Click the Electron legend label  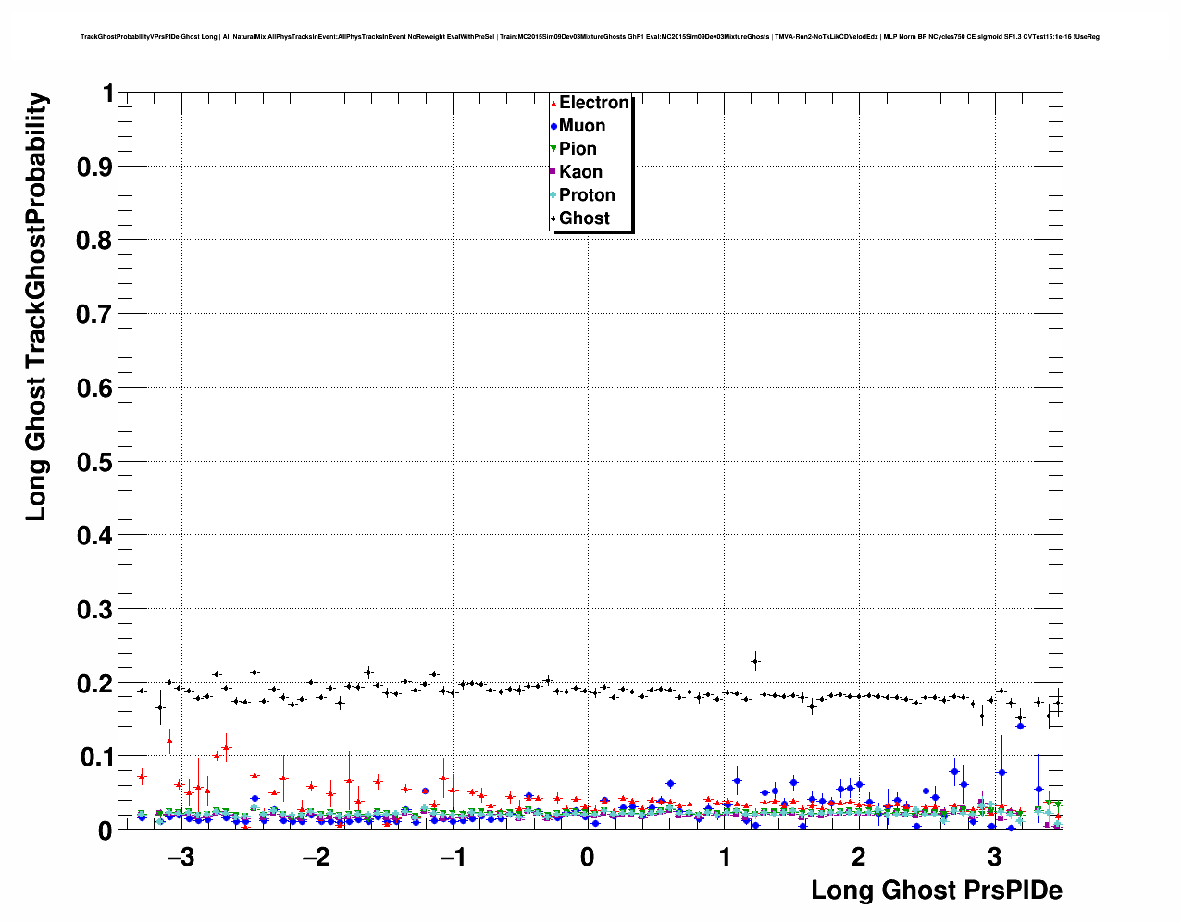coord(594,103)
